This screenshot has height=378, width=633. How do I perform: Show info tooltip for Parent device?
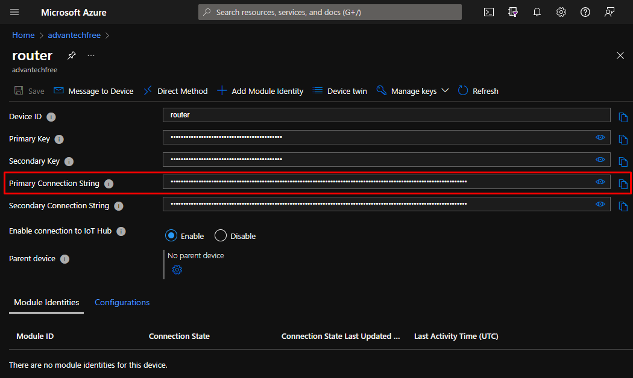[x=65, y=259]
